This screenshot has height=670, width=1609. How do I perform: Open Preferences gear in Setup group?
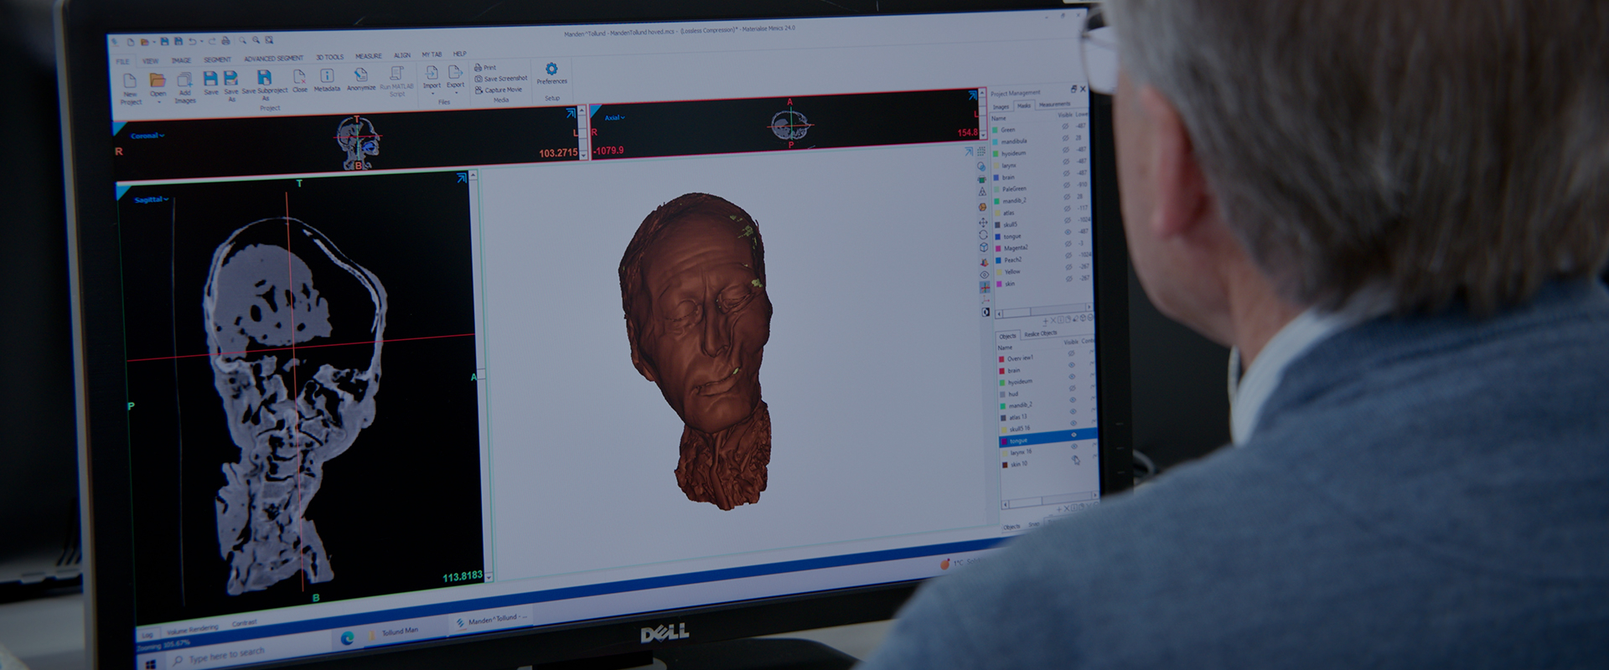(551, 69)
